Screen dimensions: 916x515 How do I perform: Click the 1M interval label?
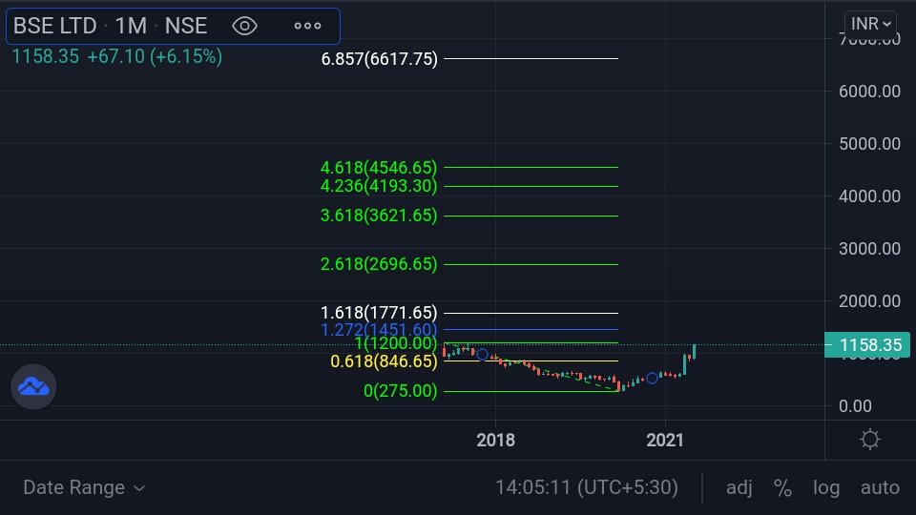131,26
